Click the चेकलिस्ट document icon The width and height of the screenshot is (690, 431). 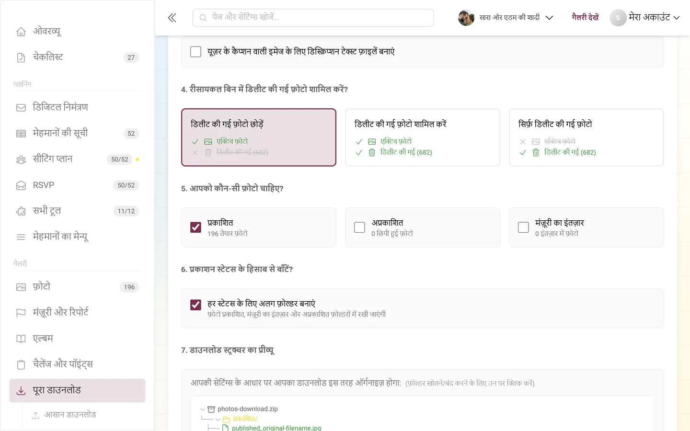point(21,57)
